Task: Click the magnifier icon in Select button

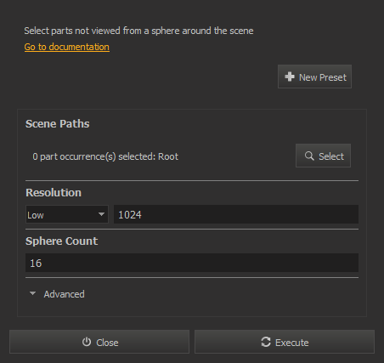Action: click(309, 156)
